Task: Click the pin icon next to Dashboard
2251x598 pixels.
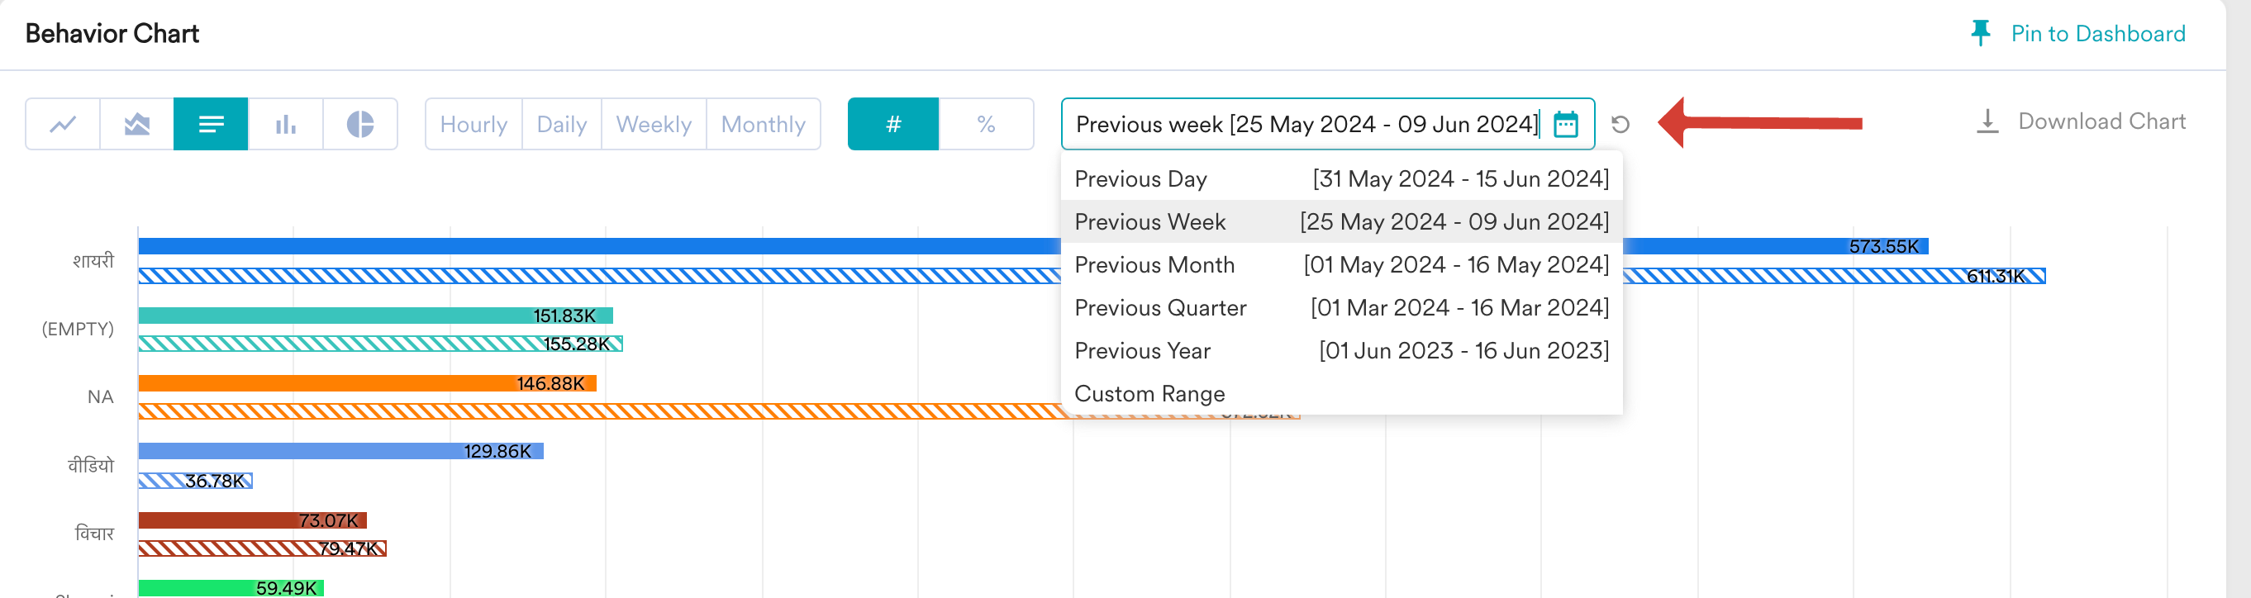Action: point(1980,33)
